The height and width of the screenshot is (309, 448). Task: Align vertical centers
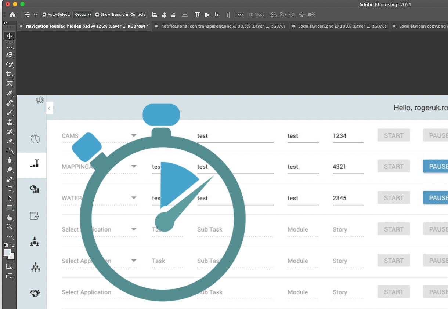(x=207, y=15)
